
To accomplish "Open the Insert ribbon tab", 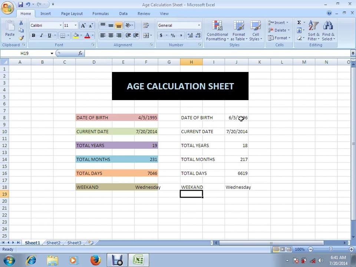I will coord(45,14).
